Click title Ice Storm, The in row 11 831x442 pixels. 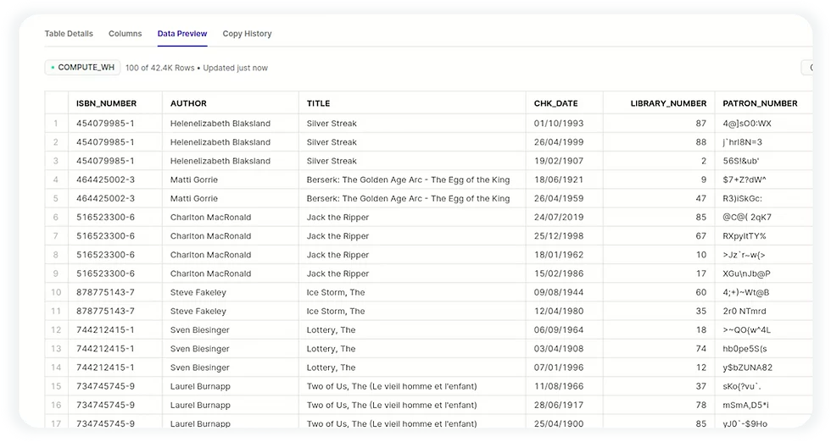(336, 312)
